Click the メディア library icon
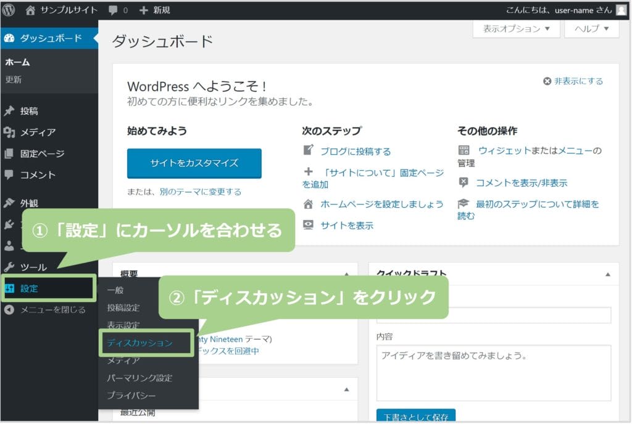The width and height of the screenshot is (632, 424). [x=9, y=132]
